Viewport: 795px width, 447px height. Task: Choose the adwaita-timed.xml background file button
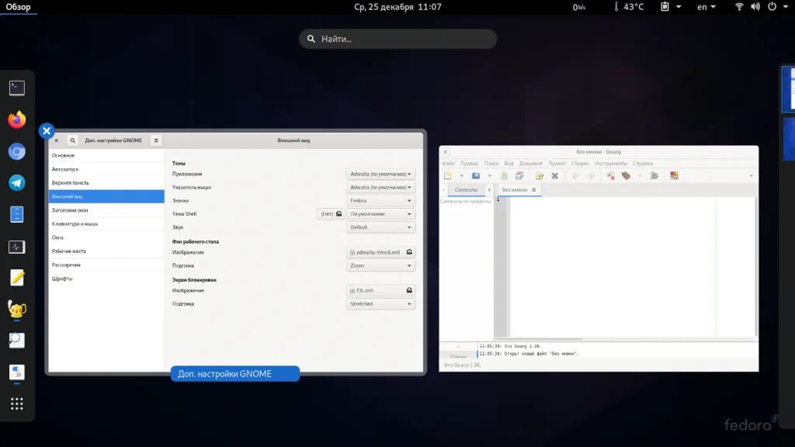click(380, 252)
